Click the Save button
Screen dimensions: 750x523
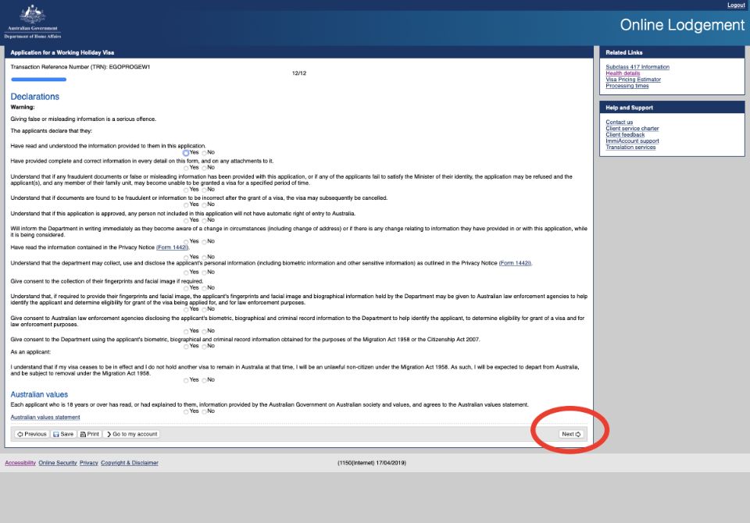click(x=63, y=434)
